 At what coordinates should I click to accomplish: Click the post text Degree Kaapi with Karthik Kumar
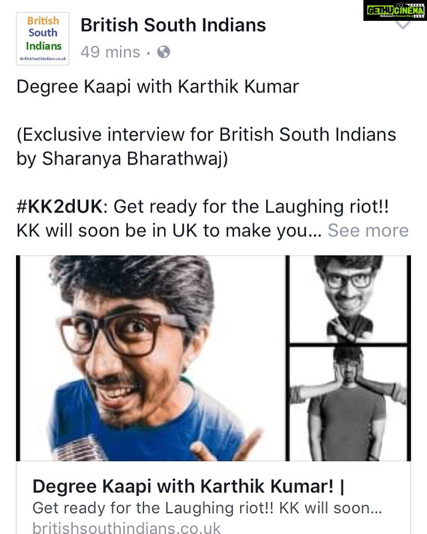tap(158, 87)
